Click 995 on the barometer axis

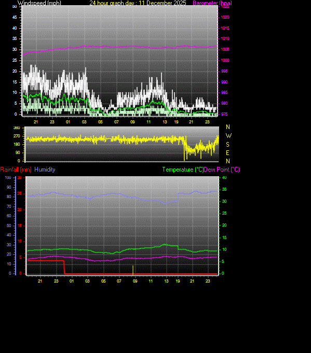[x=224, y=71]
